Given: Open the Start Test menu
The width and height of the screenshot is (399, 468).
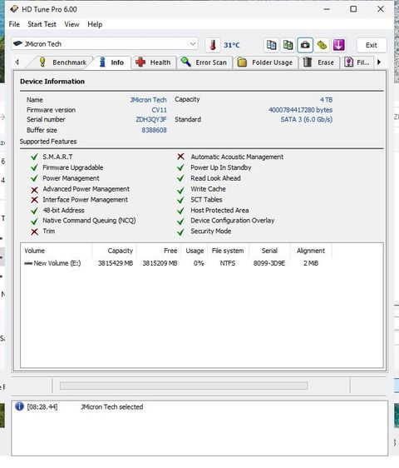Looking at the screenshot, I should coord(42,24).
